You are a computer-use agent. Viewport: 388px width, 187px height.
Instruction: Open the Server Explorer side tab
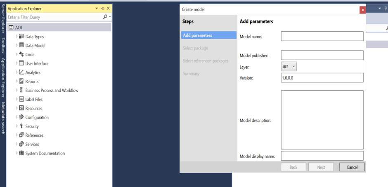pos(3,19)
